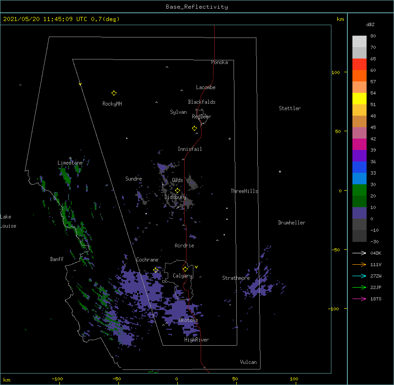The image size is (394, 385).
Task: Click the RedDeer city label
Action: (202, 117)
